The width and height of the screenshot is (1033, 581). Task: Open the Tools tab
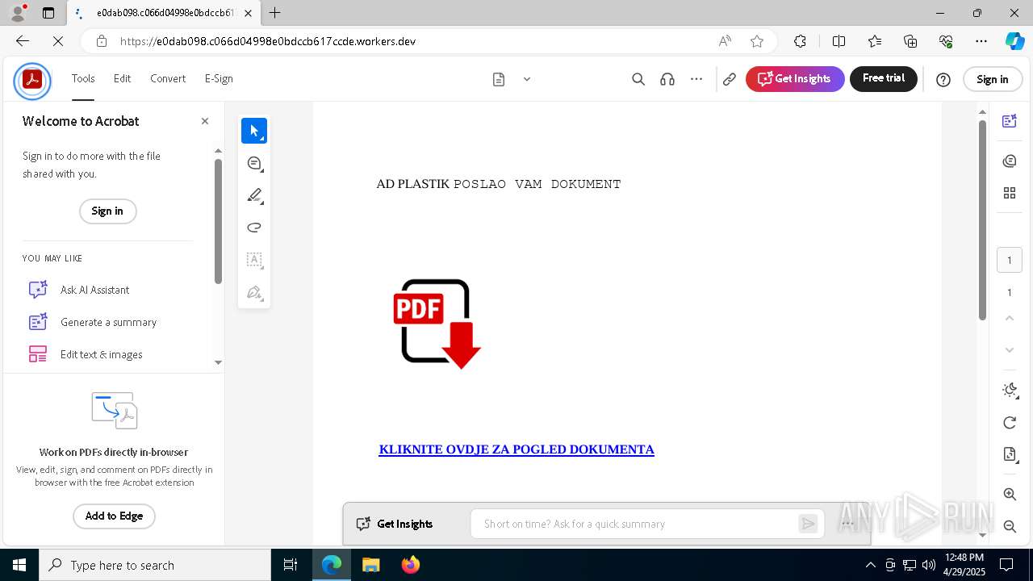click(x=83, y=78)
